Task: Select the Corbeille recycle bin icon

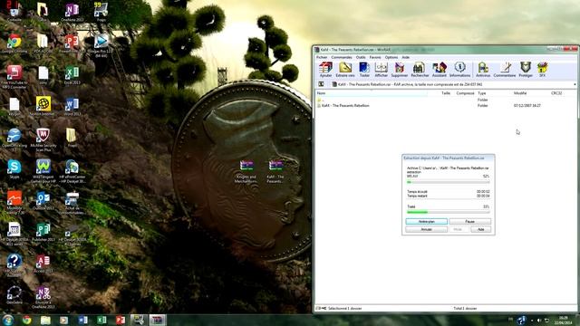Action: [x=14, y=13]
